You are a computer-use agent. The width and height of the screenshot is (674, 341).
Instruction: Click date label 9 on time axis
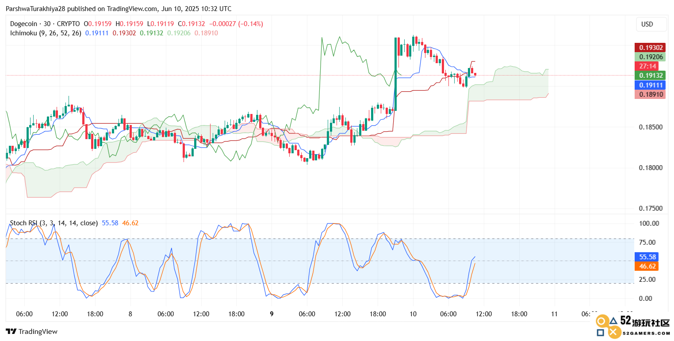click(272, 314)
